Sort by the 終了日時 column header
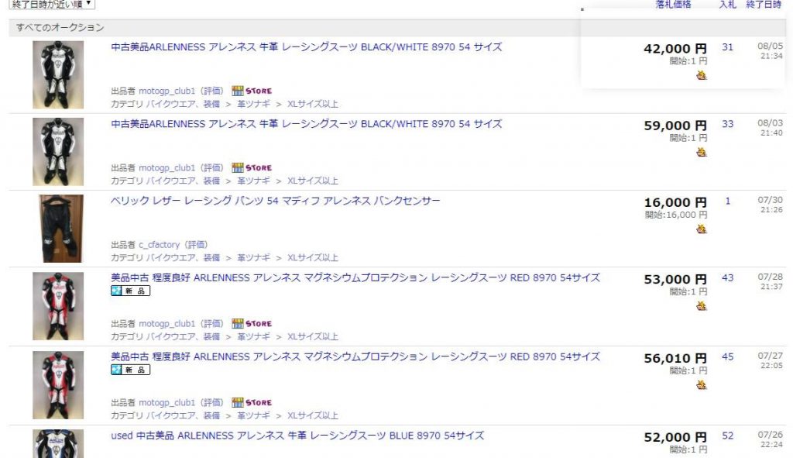This screenshot has width=793, height=458. pos(764,5)
